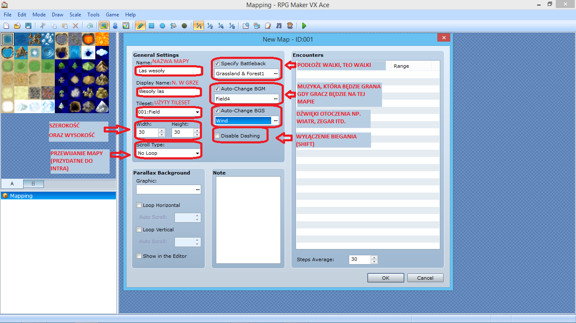Switch to Event editing mode icon
This screenshot has width=576, height=323.
pyautogui.click(x=115, y=26)
